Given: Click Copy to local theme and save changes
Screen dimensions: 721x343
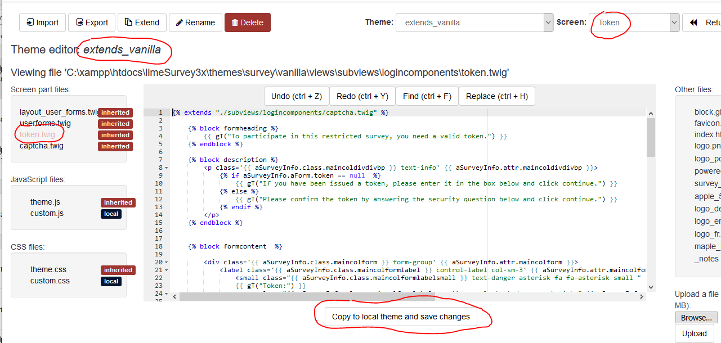Looking at the screenshot, I should click(x=401, y=317).
